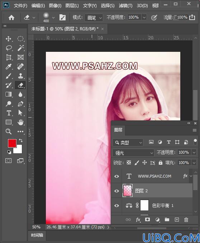
Task: Select the Move tool
Action: (x=8, y=39)
